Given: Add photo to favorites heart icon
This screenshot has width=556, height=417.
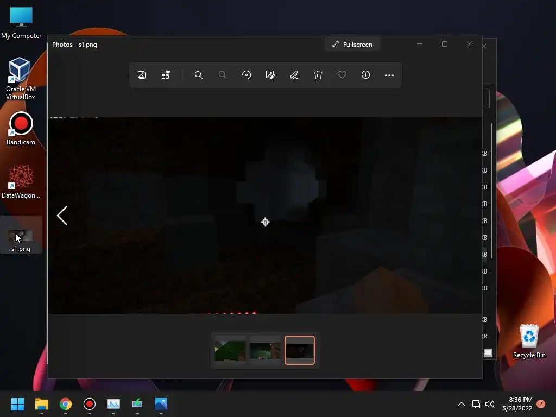Looking at the screenshot, I should click(342, 75).
